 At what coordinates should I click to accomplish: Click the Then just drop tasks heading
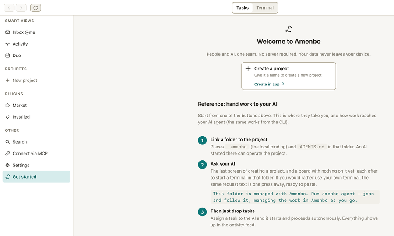pos(232,211)
